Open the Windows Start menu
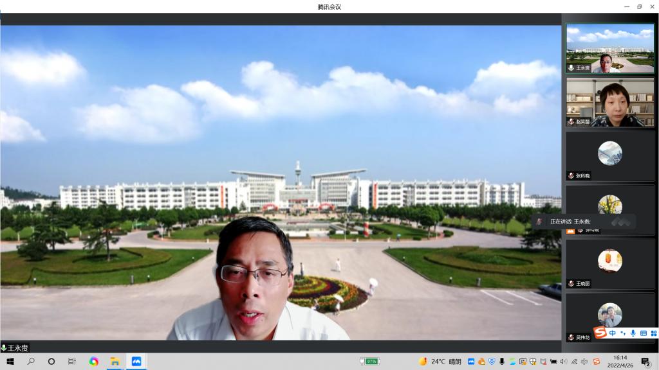This screenshot has height=370, width=659. pos(10,362)
